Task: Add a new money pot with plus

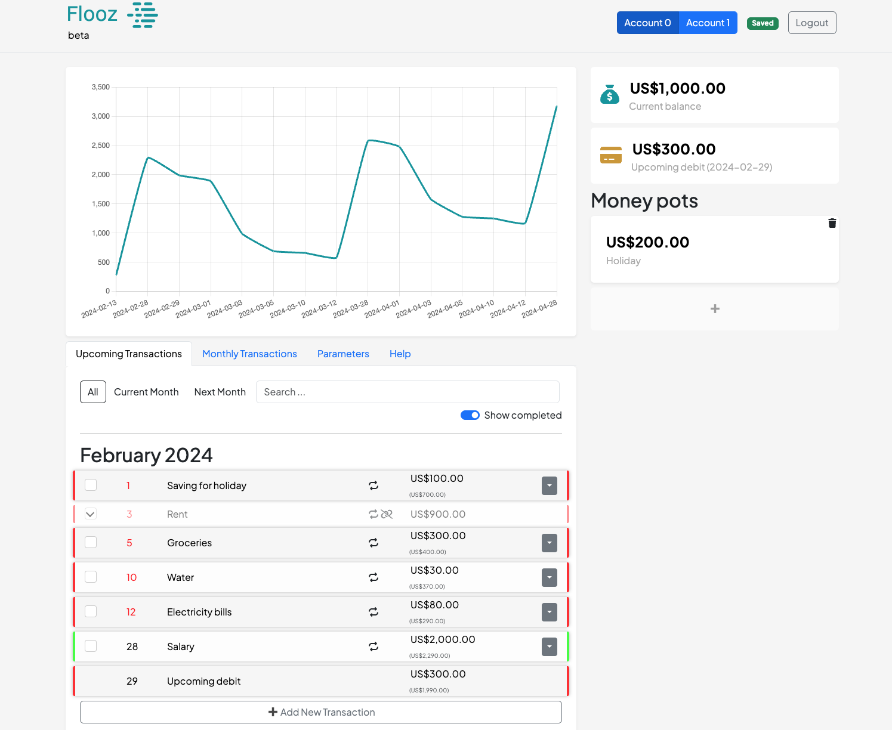Action: click(x=715, y=309)
